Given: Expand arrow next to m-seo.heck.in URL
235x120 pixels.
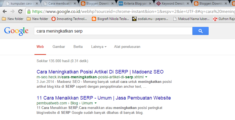Looking at the screenshot, I should pyautogui.click(x=146, y=77).
